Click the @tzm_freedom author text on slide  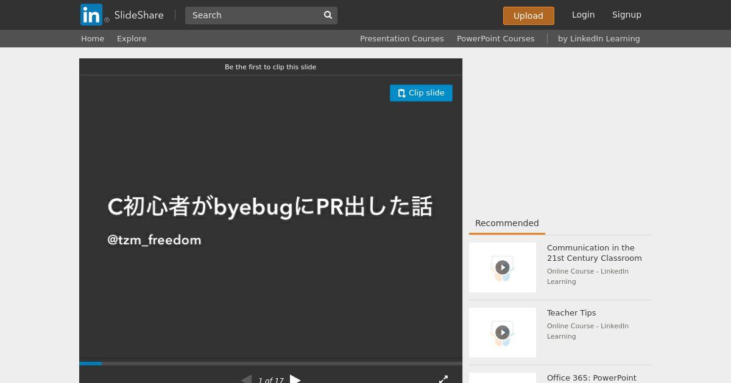pos(154,240)
